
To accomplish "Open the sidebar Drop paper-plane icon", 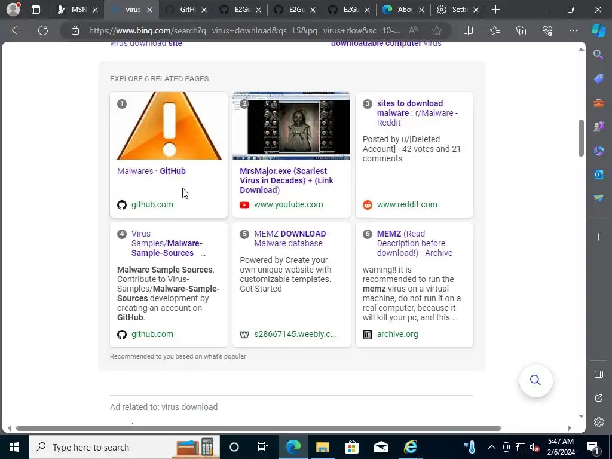I will click(598, 198).
